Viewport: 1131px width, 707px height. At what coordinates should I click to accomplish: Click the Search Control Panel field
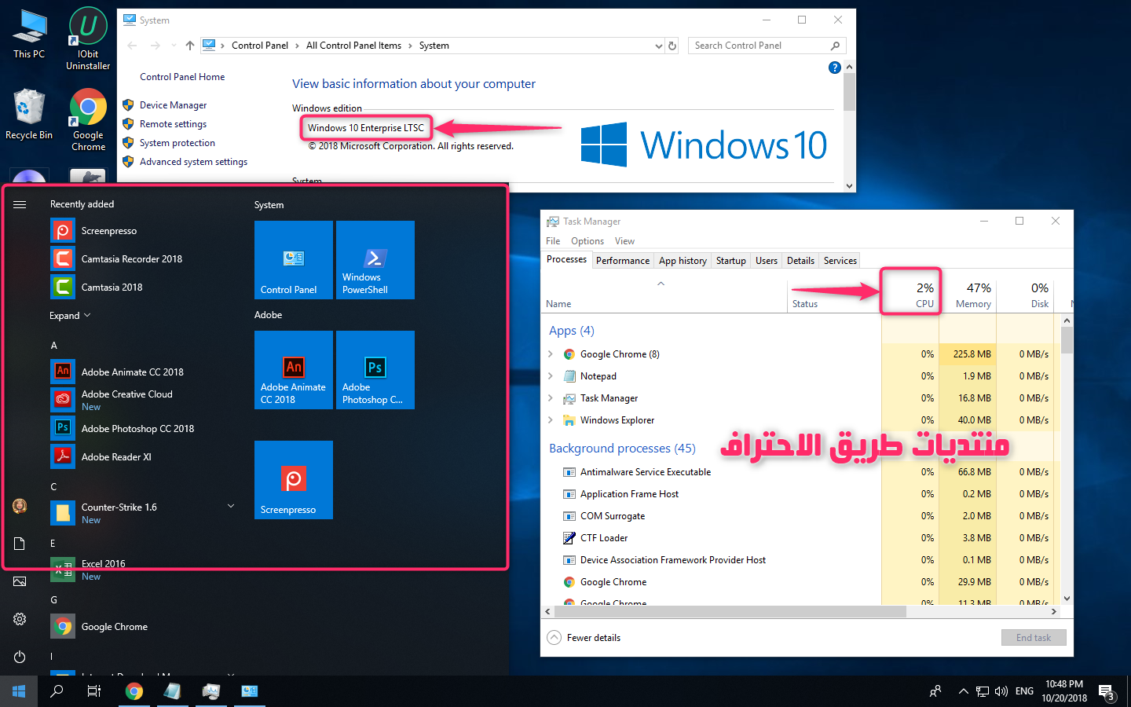pyautogui.click(x=758, y=46)
